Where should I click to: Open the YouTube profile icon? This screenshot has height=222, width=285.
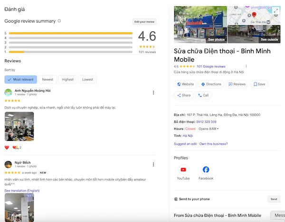click(183, 170)
